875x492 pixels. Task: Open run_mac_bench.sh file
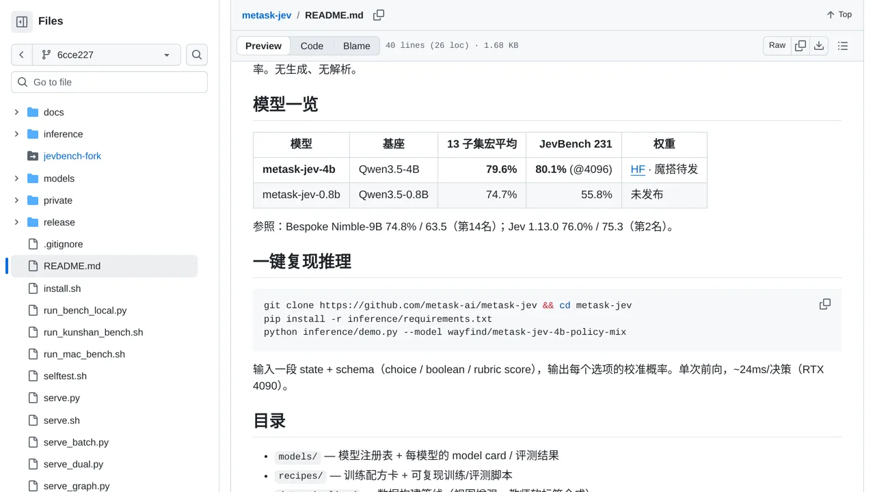click(85, 354)
